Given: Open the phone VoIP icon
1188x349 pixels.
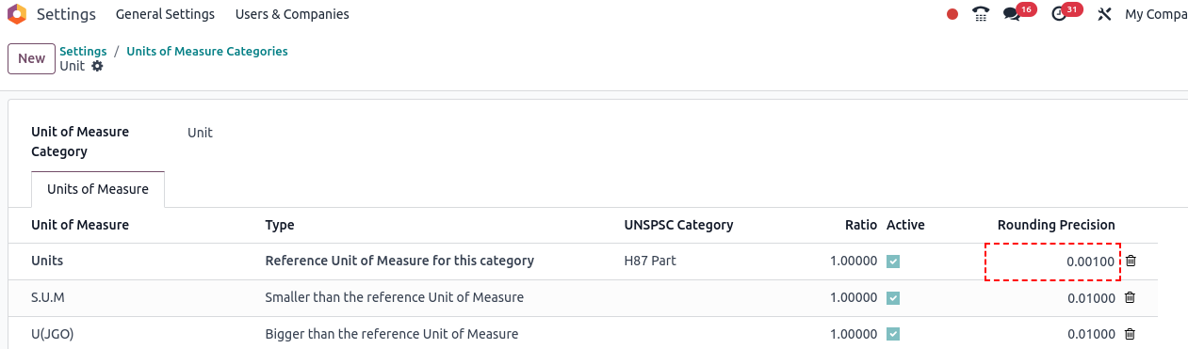Looking at the screenshot, I should pyautogui.click(x=981, y=14).
